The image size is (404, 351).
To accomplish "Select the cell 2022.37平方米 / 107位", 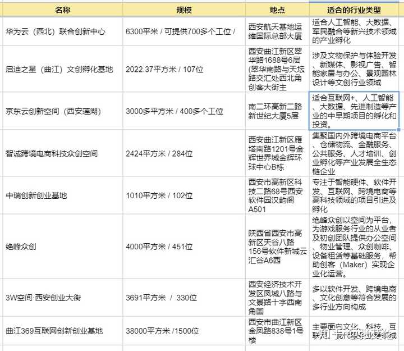I will [x=184, y=69].
